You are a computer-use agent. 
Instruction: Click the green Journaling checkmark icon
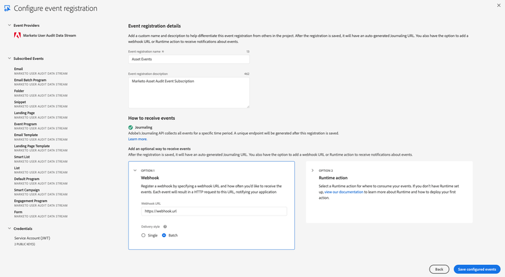pos(131,127)
